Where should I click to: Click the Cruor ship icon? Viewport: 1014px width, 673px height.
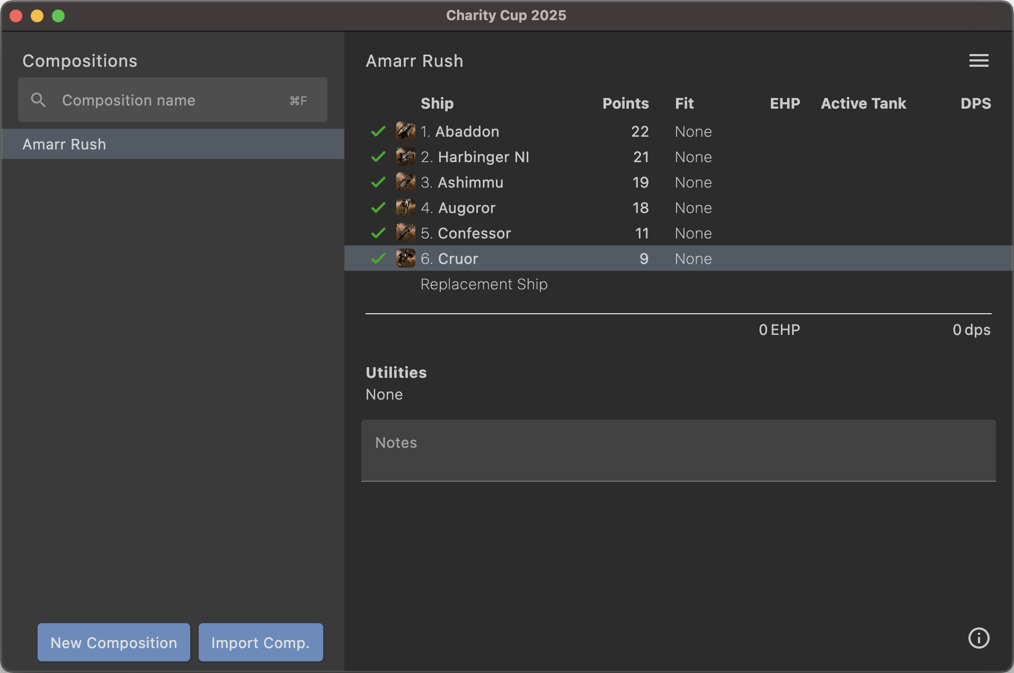[x=405, y=258]
